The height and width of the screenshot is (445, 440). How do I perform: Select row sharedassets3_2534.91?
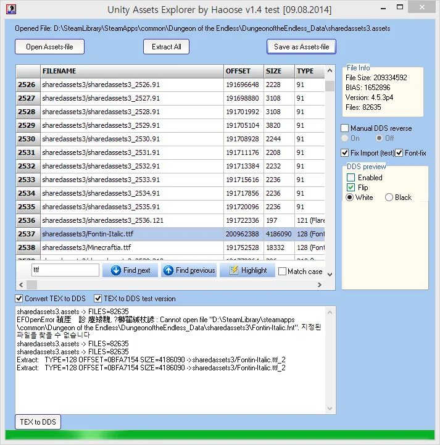[170, 193]
